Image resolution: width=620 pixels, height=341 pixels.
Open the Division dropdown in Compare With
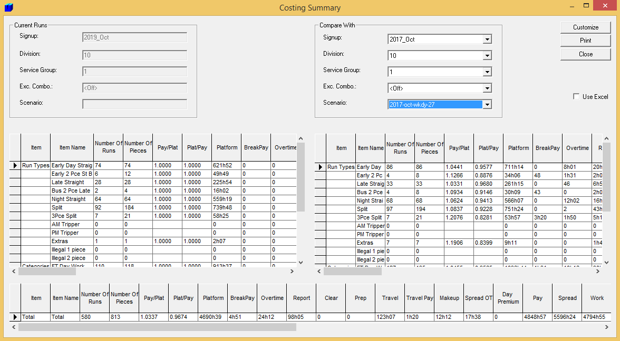pyautogui.click(x=488, y=55)
